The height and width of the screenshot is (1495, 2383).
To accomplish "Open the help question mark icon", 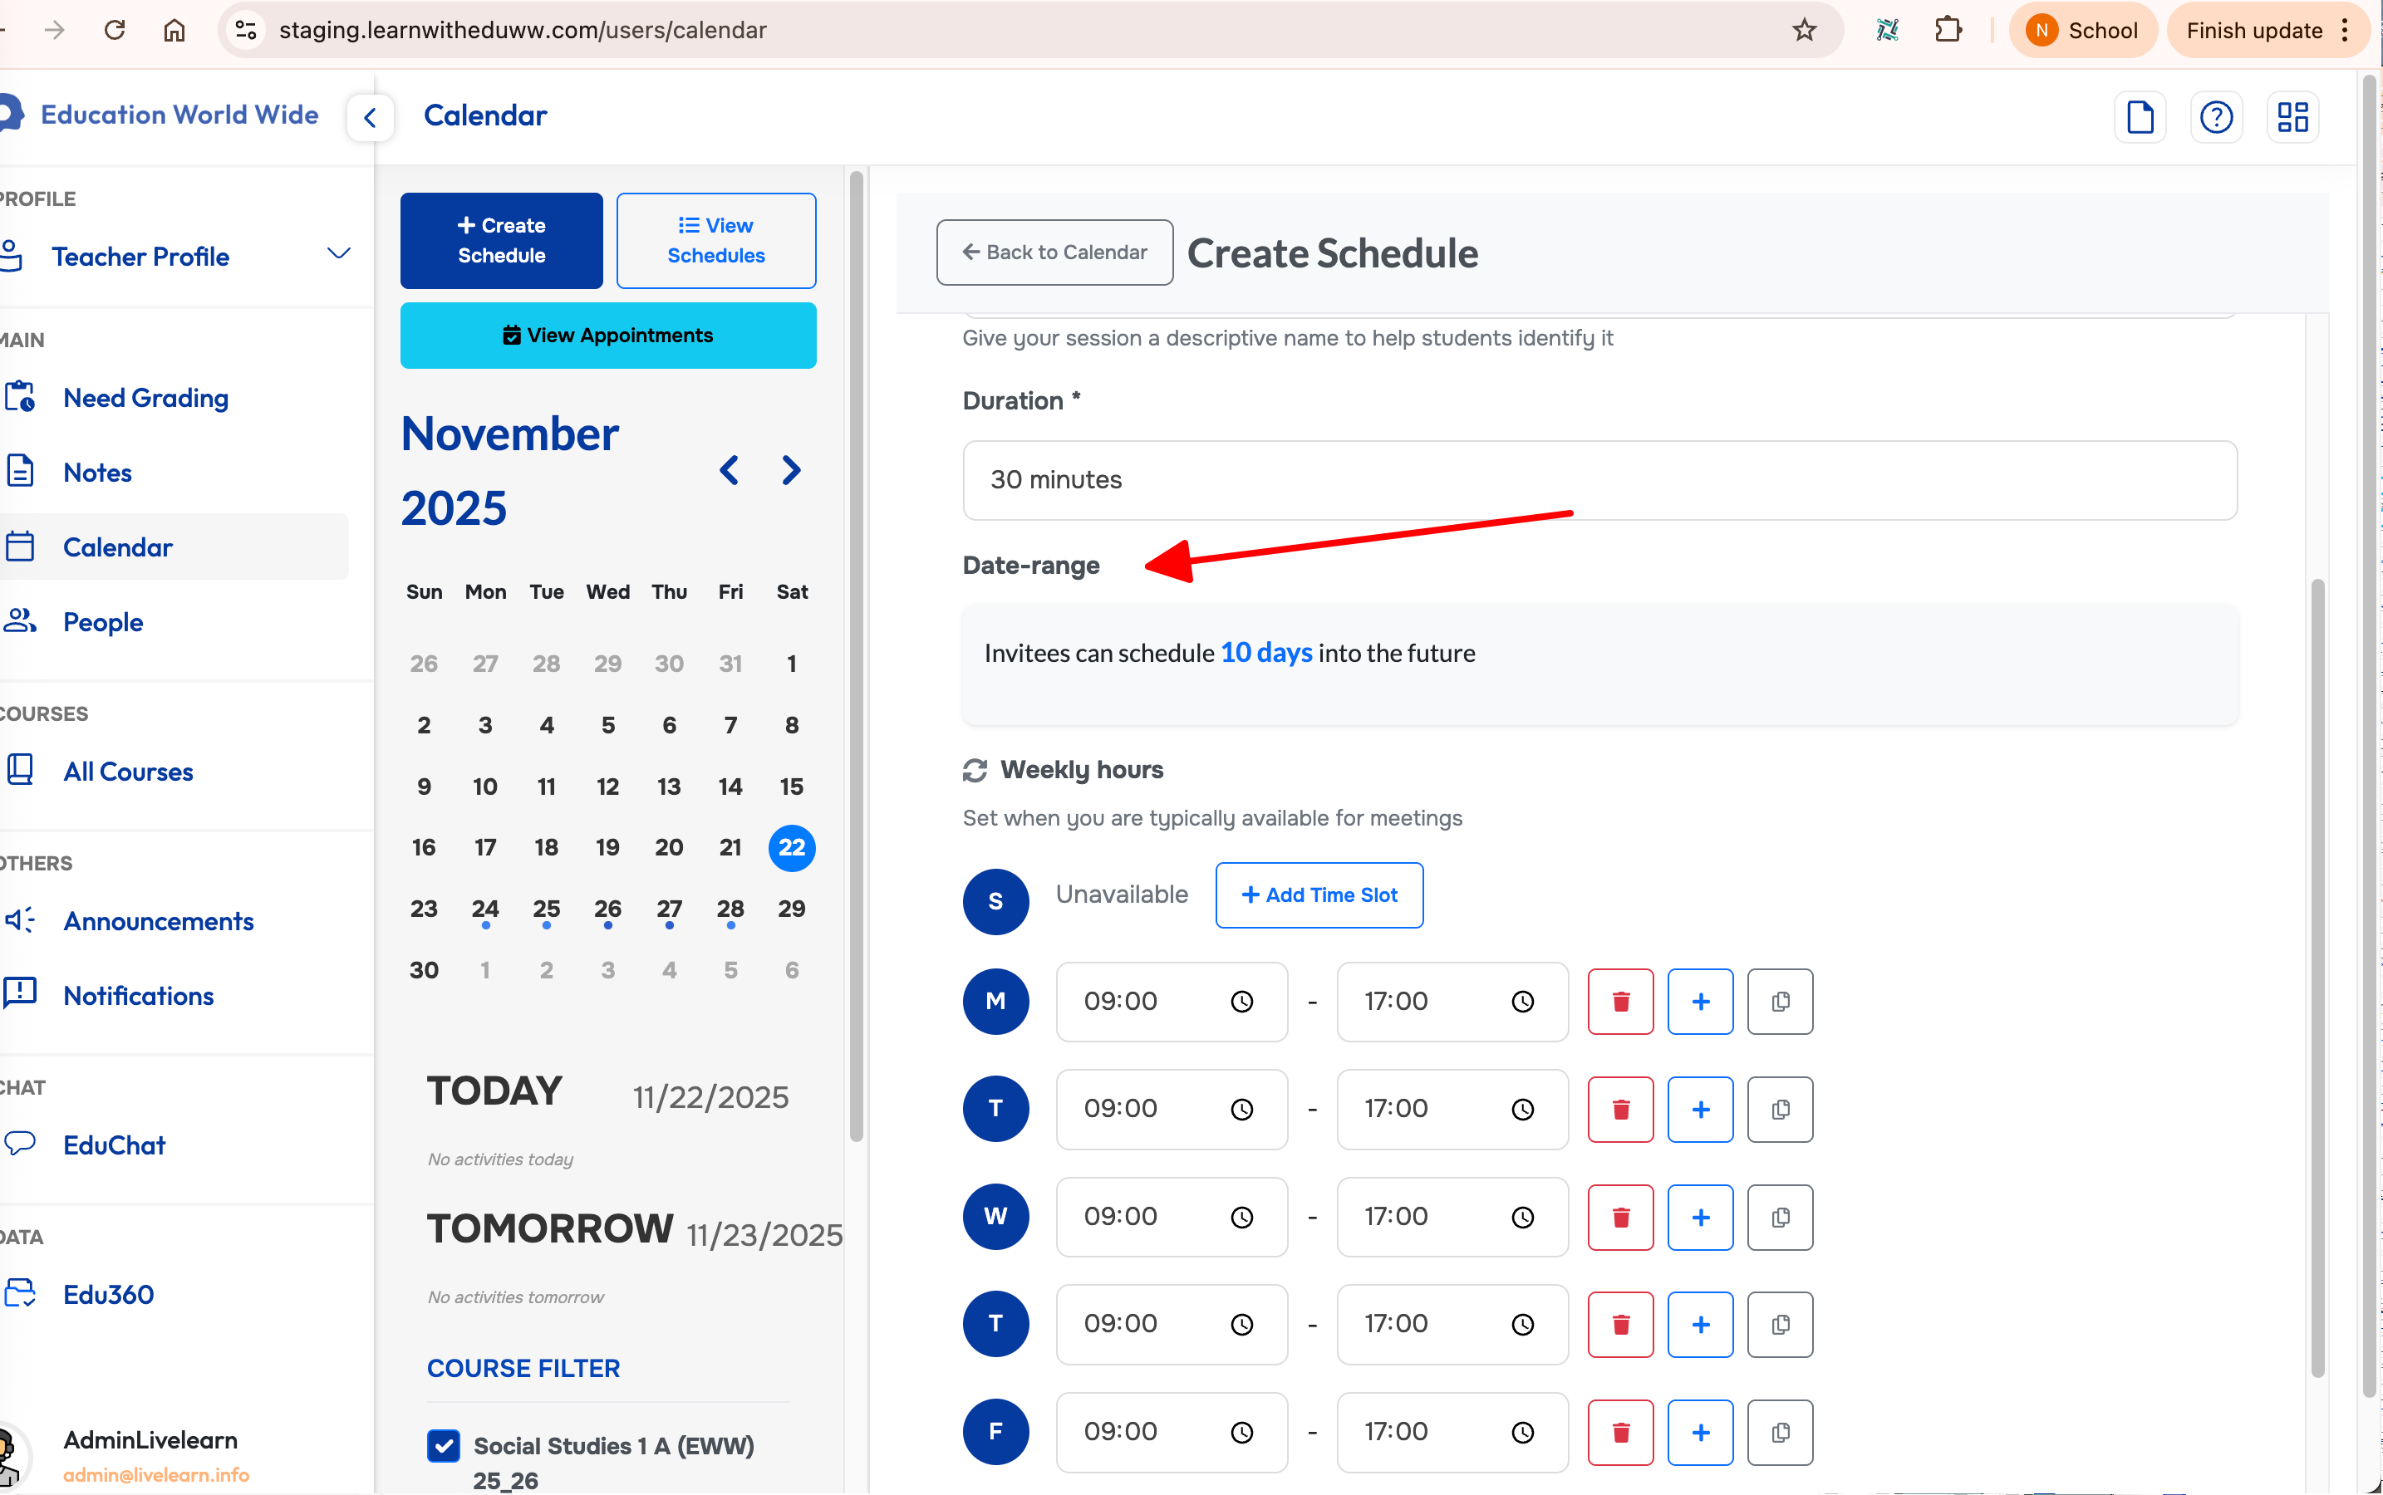I will 2215,118.
